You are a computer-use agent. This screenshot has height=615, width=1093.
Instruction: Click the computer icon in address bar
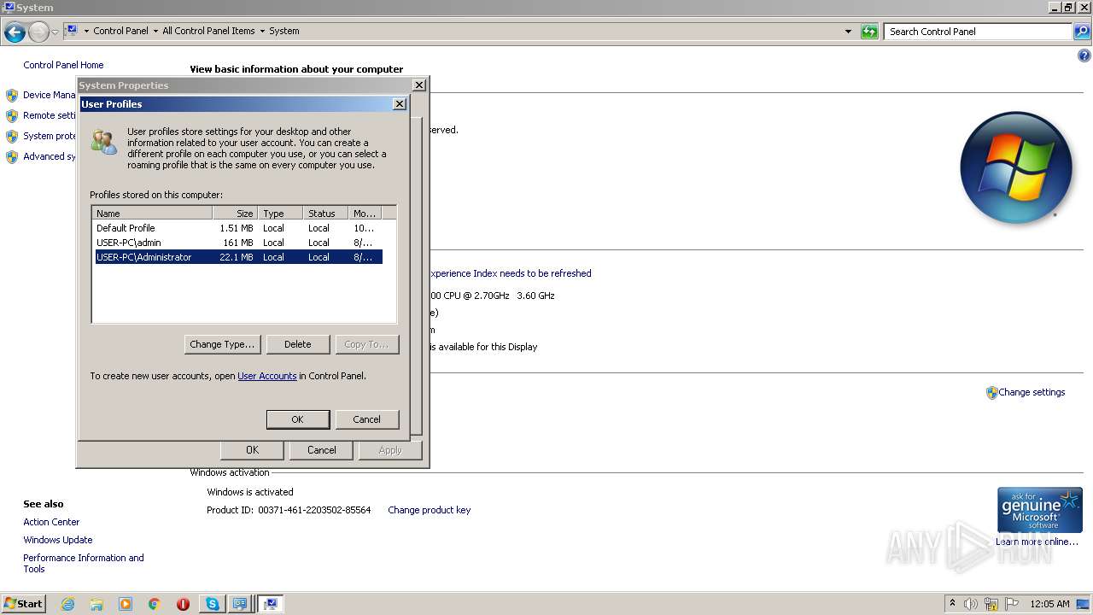coord(72,31)
